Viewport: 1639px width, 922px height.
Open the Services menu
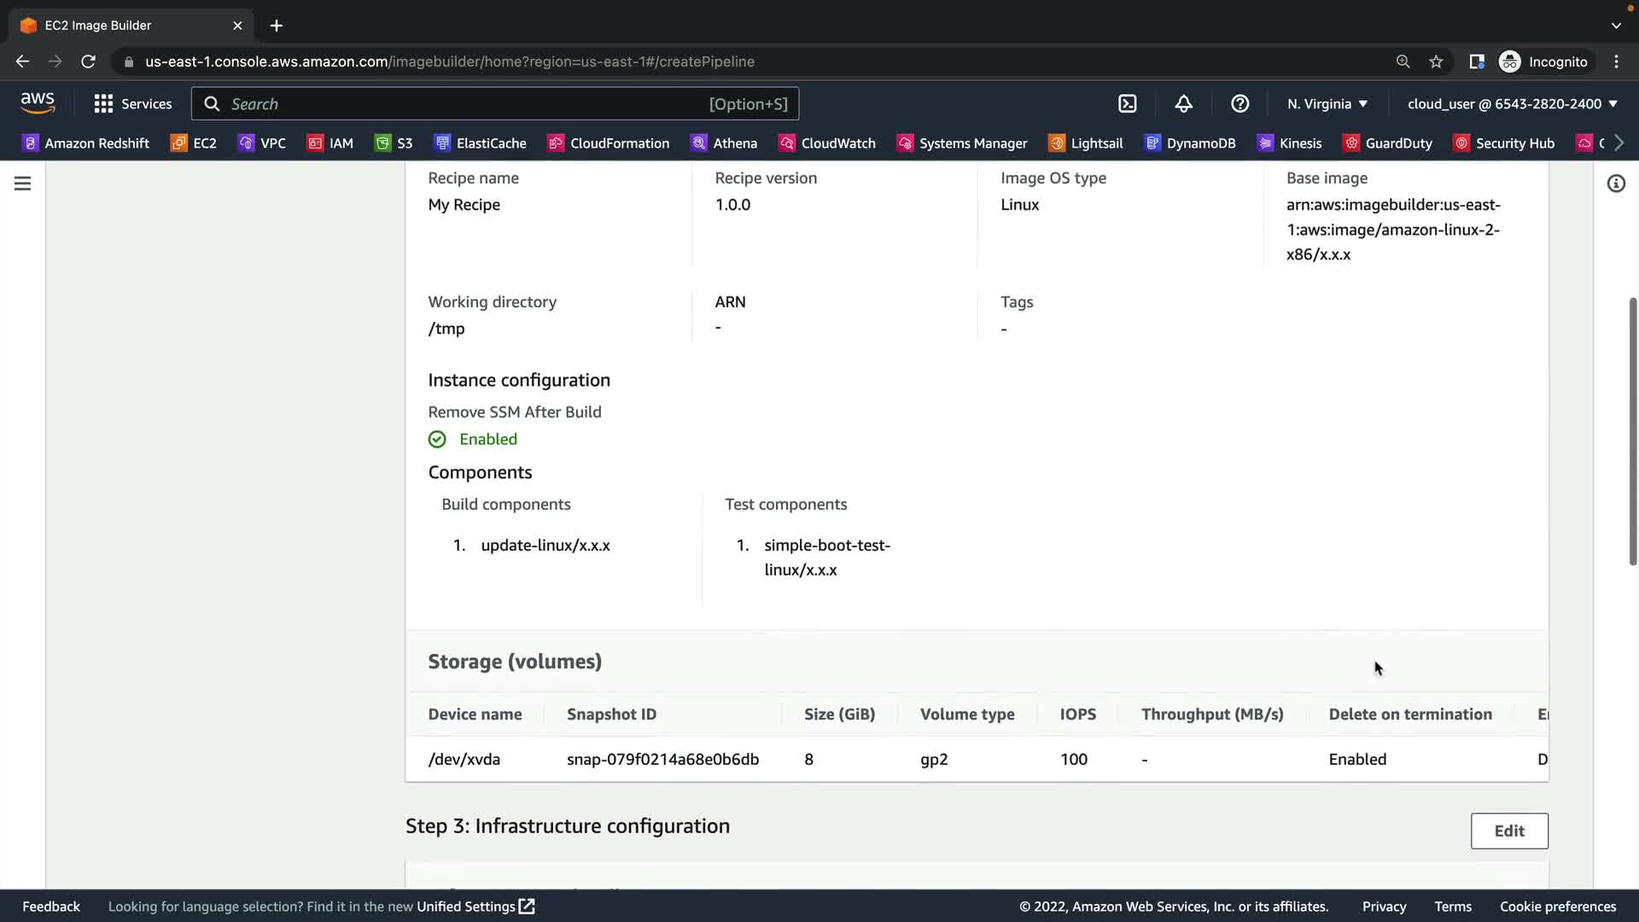point(132,103)
